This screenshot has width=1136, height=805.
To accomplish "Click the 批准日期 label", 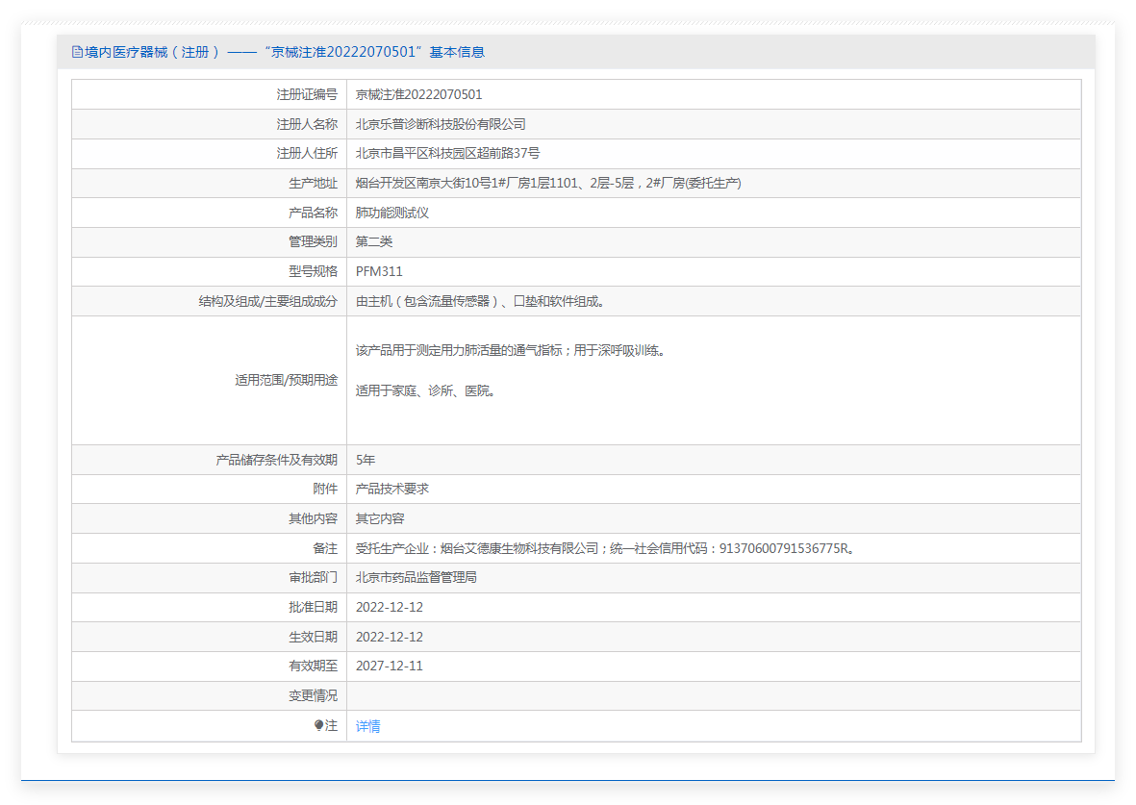I will point(313,607).
